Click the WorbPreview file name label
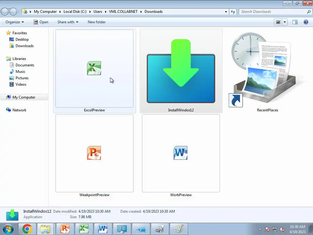Viewport: 313px width, 235px height. click(181, 195)
